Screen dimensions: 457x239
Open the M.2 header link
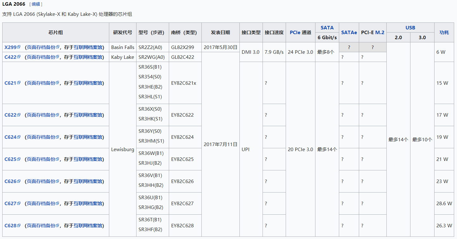380,32
